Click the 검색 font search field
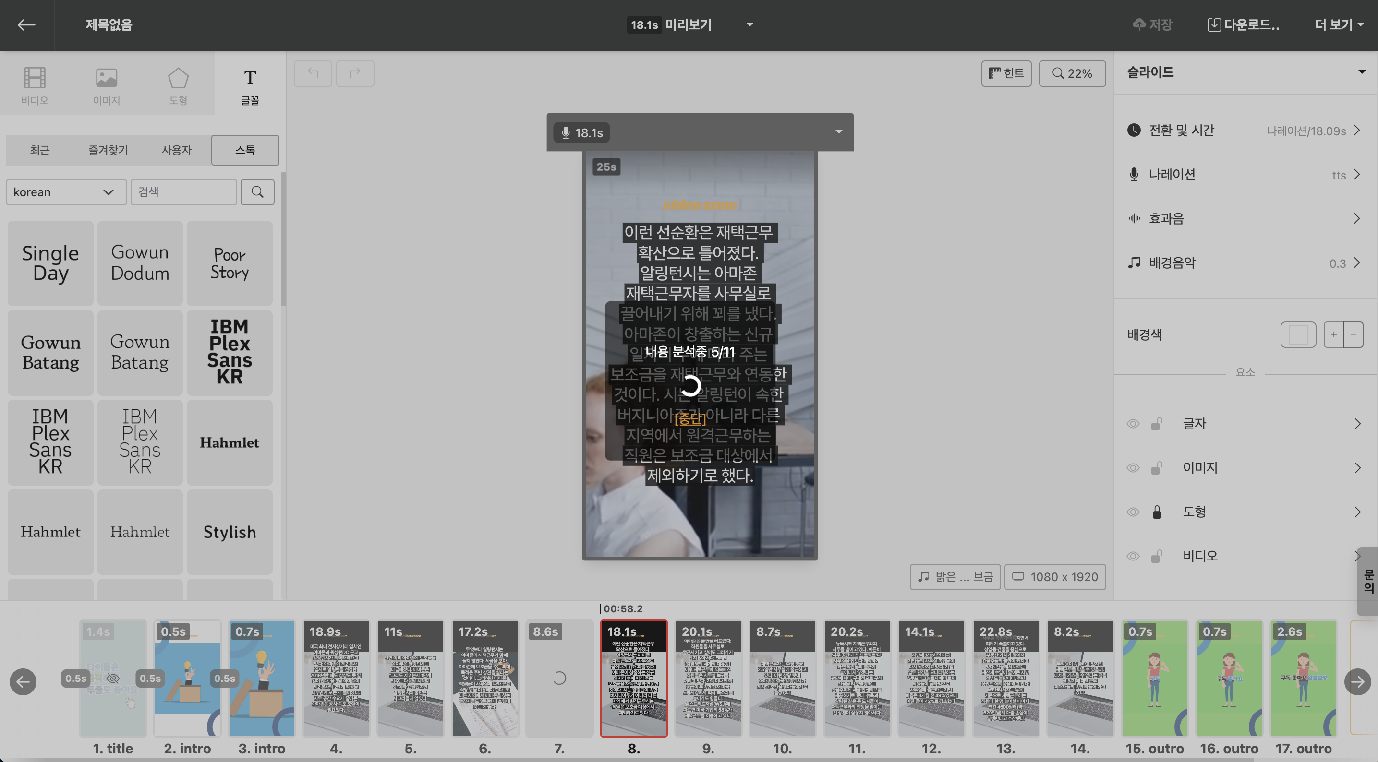The height and width of the screenshot is (762, 1378). point(183,192)
